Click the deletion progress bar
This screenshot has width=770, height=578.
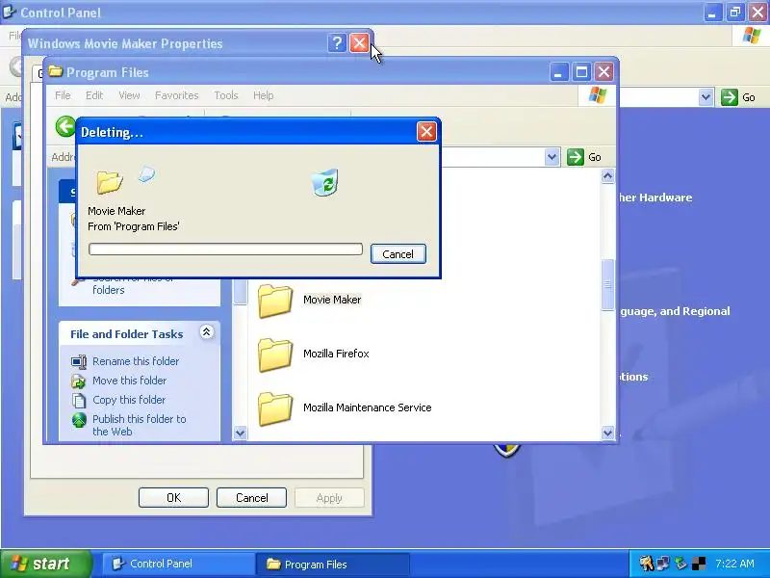225,249
